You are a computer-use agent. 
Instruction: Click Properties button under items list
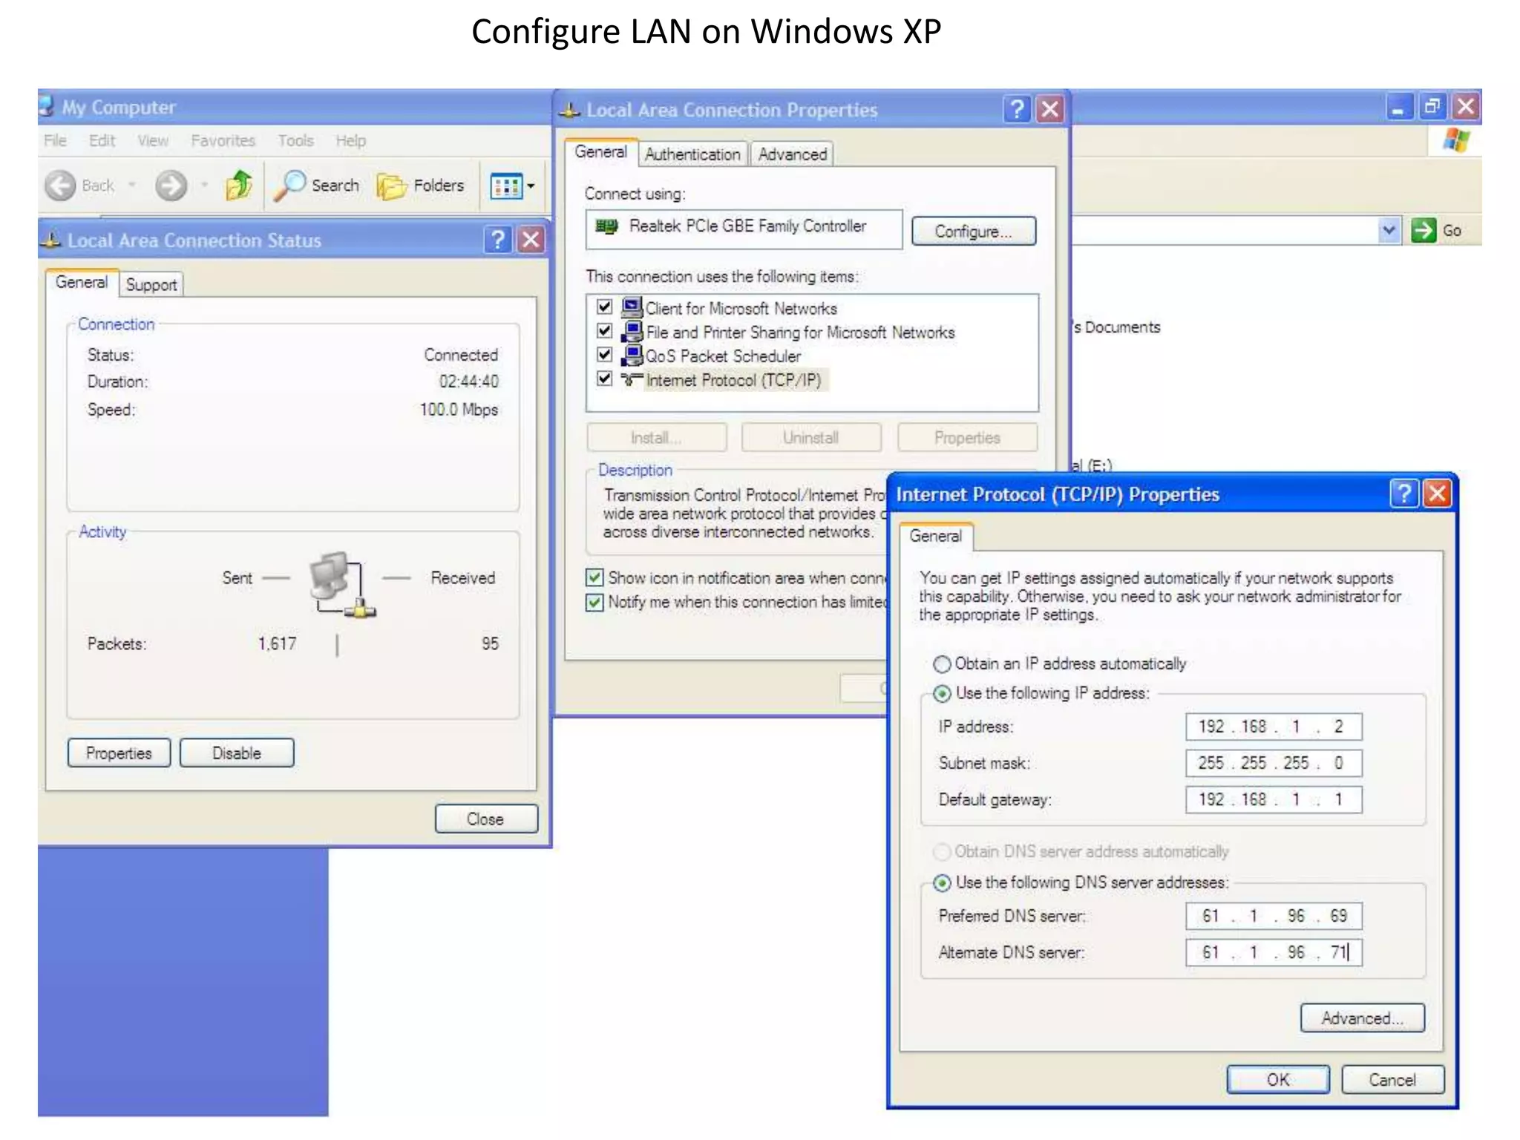[967, 438]
